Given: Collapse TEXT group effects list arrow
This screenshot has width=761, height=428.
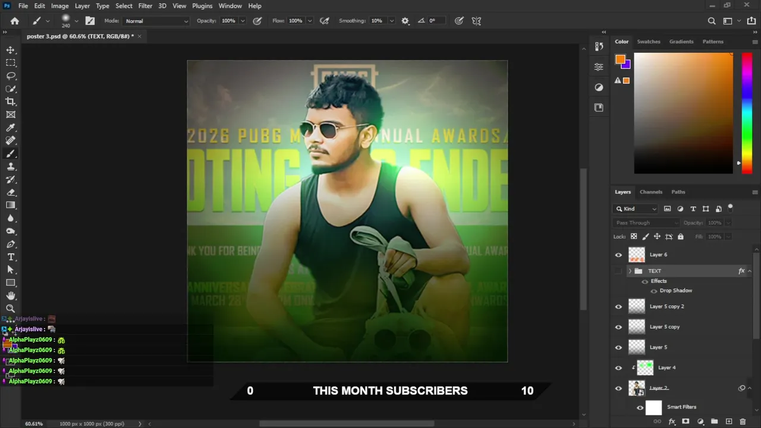Looking at the screenshot, I should 749,271.
